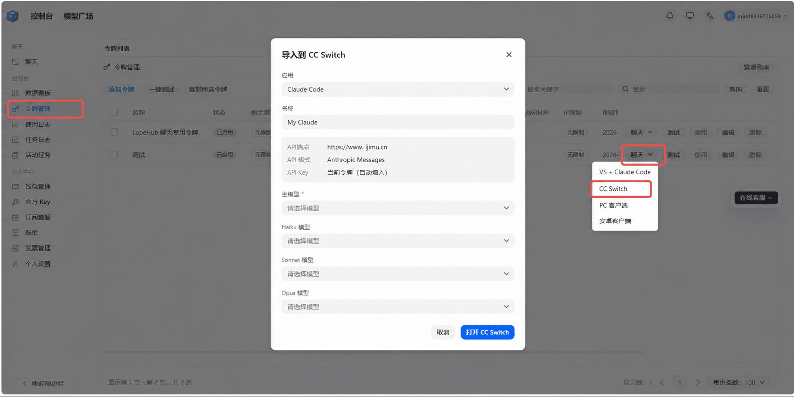794x397 pixels.
Task: Close the 导入到 CC Switch dialog
Action: (x=509, y=55)
